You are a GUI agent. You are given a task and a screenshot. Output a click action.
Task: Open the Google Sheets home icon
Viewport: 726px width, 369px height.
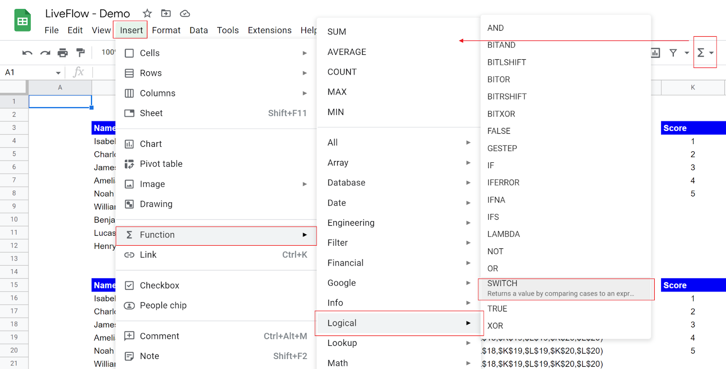coord(22,20)
